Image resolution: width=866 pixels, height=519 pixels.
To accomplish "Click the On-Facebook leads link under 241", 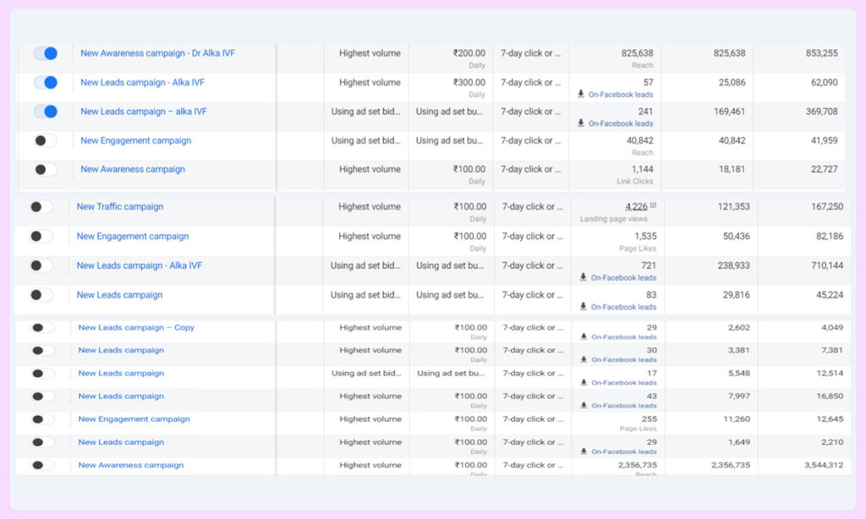I will point(621,123).
